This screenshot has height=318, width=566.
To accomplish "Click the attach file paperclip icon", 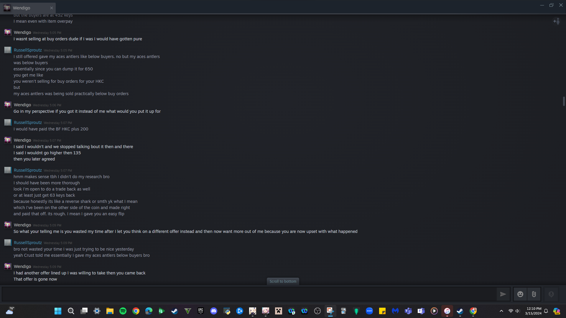I will click(x=534, y=294).
